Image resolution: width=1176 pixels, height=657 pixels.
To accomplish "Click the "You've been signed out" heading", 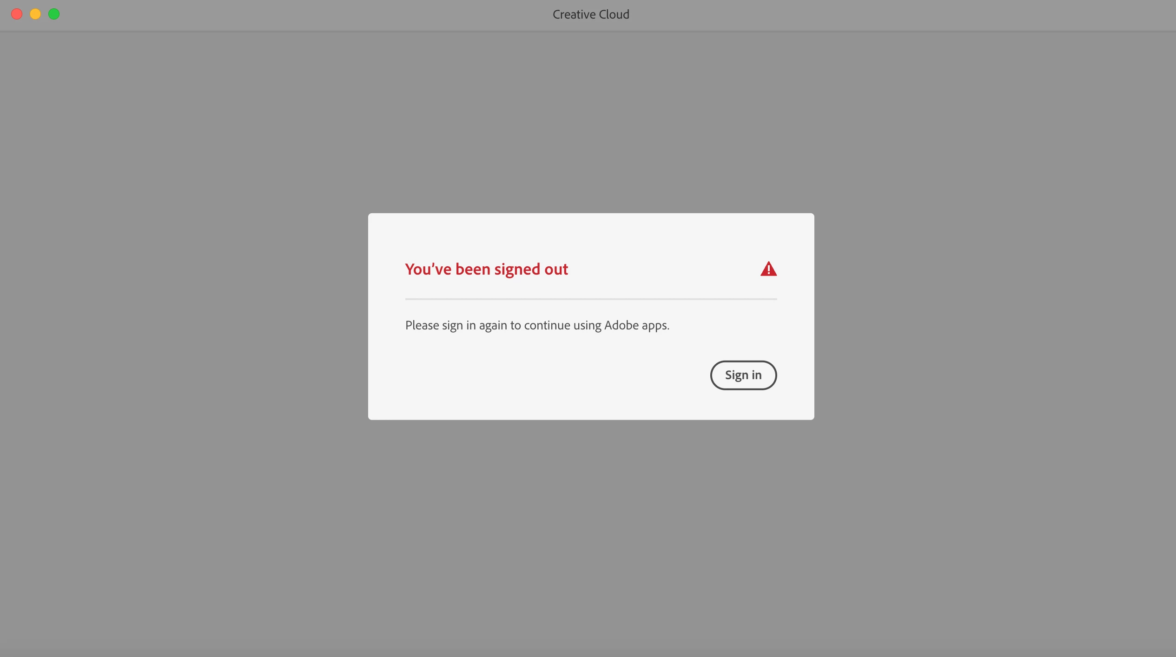I will coord(486,269).
